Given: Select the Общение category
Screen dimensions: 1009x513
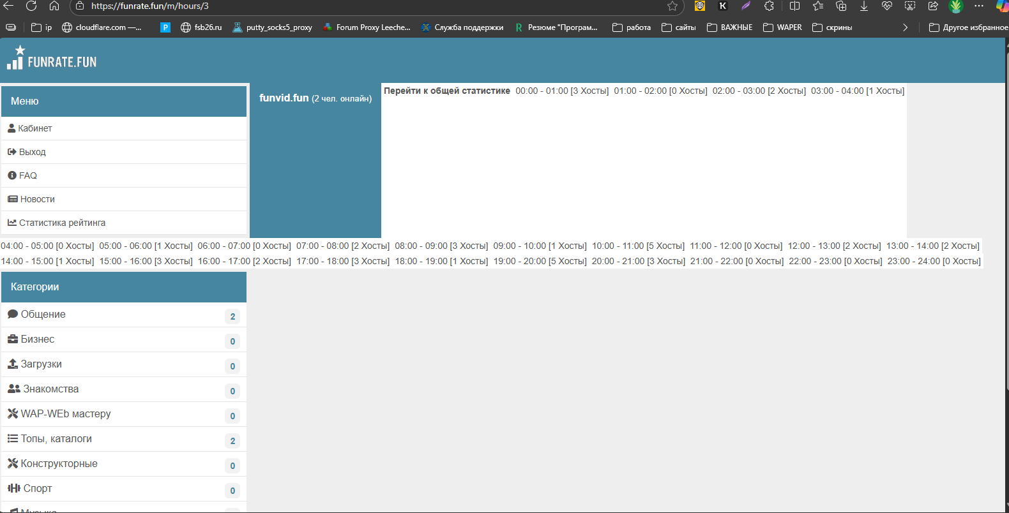Looking at the screenshot, I should pos(43,315).
